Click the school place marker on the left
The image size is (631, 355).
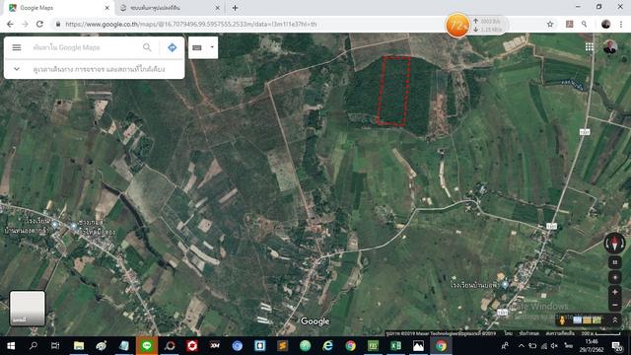[55, 225]
